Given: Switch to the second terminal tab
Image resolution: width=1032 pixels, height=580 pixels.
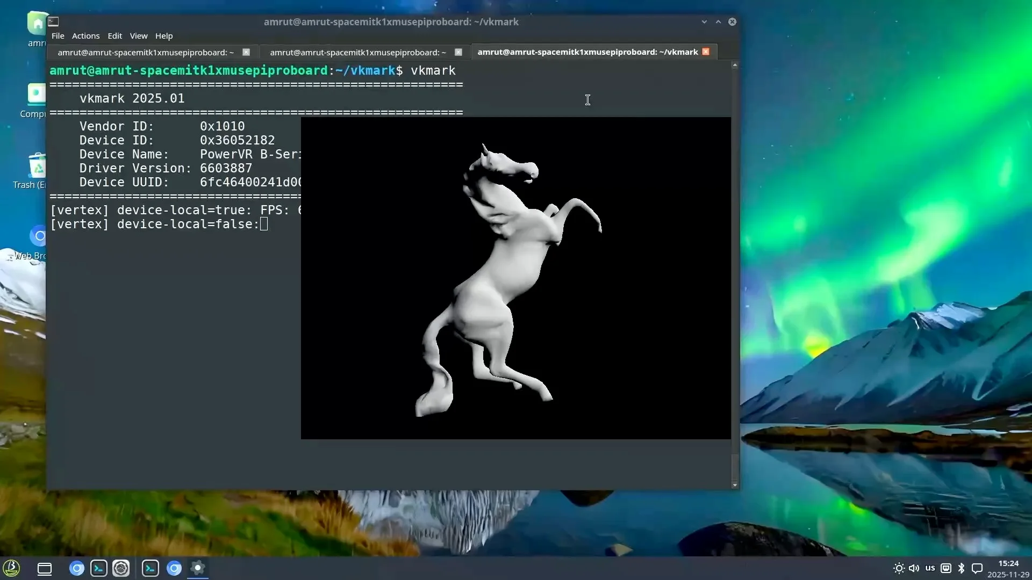Looking at the screenshot, I should click(357, 52).
